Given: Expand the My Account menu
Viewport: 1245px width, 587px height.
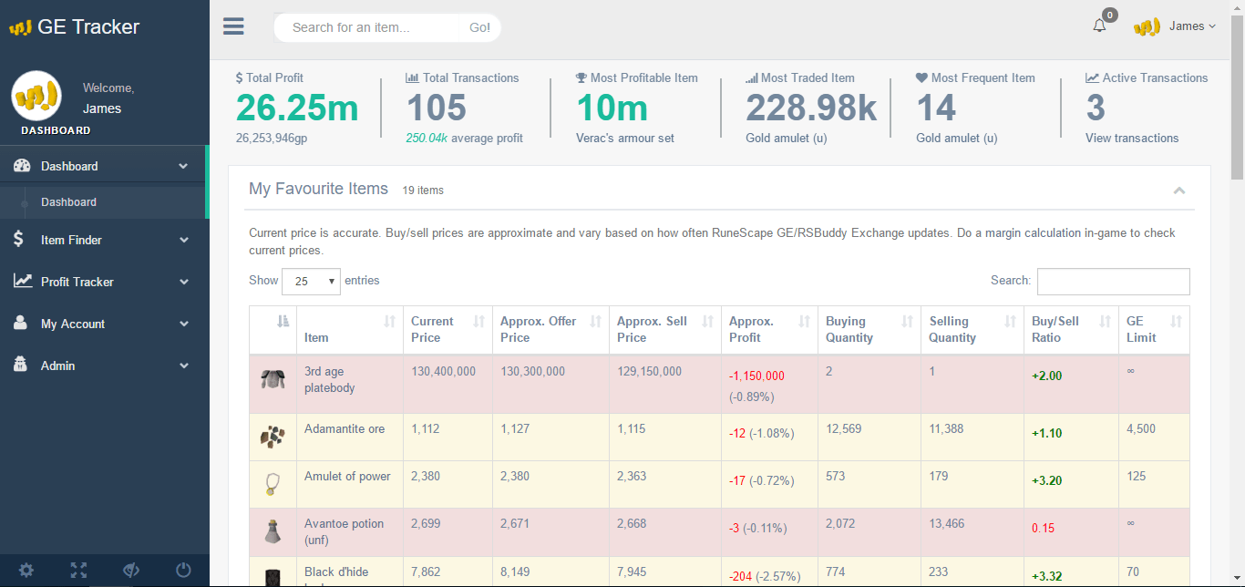Looking at the screenshot, I should [x=104, y=324].
